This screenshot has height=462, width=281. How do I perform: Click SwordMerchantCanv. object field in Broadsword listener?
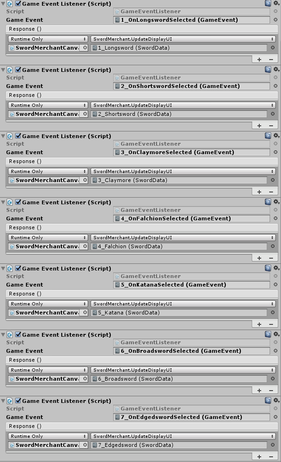45,379
